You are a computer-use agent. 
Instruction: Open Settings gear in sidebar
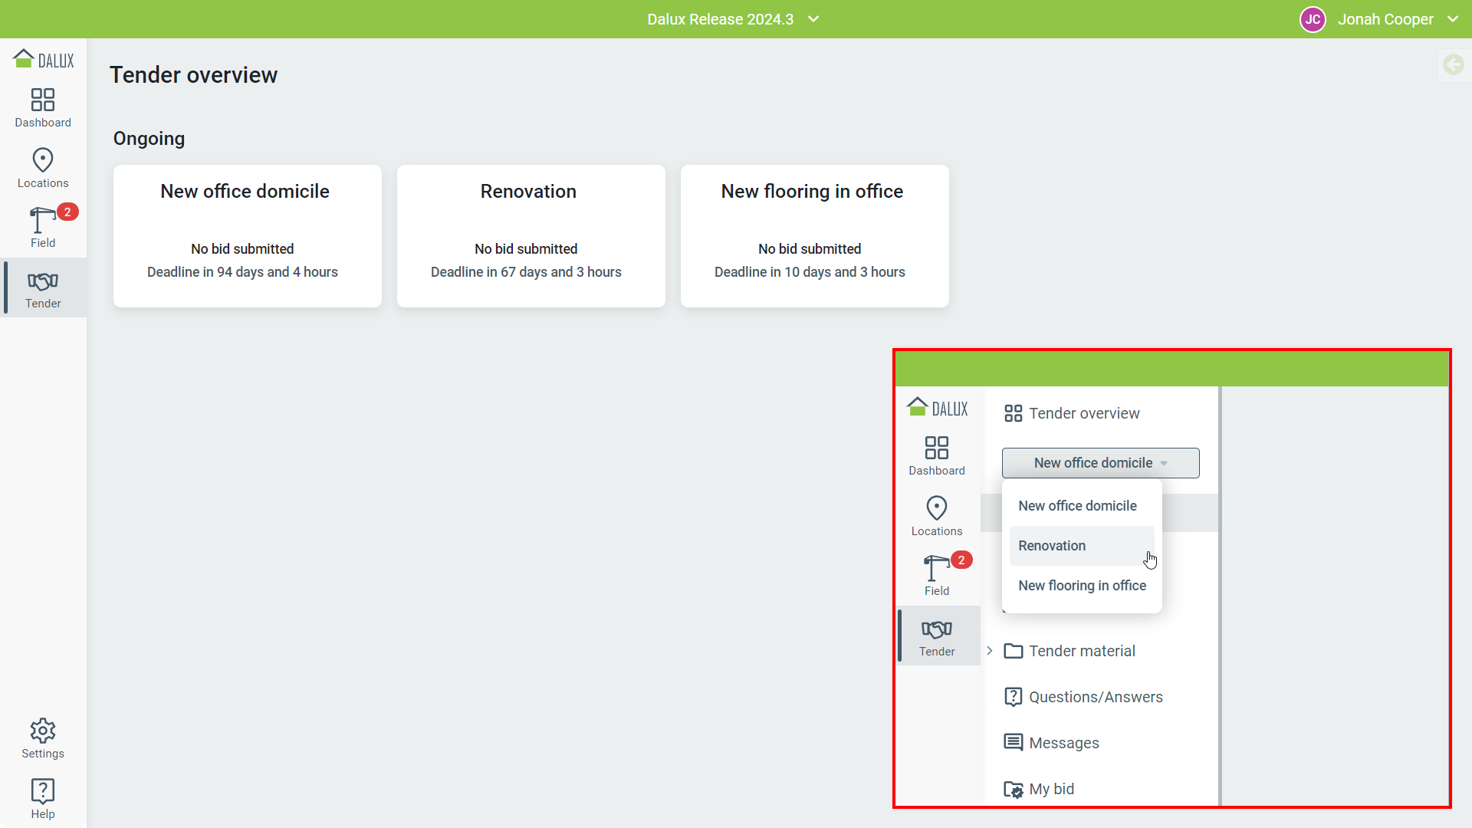[x=43, y=731]
